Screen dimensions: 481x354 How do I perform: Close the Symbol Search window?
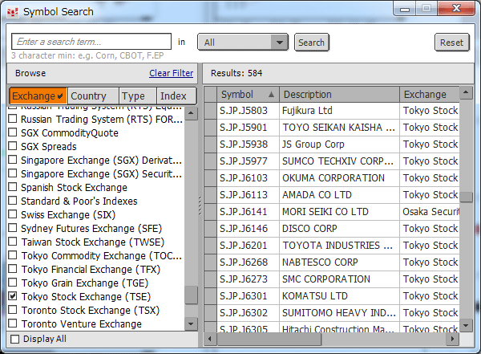[x=456, y=8]
